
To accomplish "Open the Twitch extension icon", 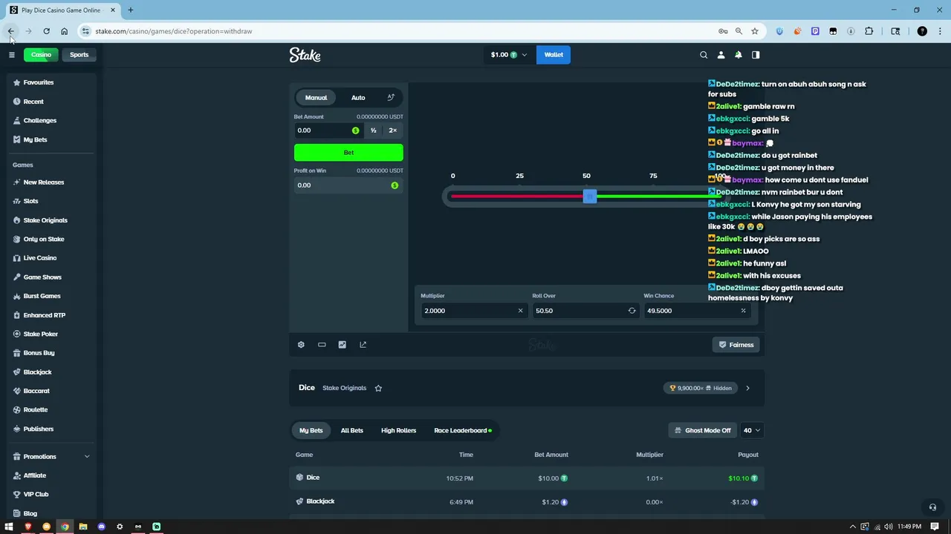I will [x=815, y=31].
